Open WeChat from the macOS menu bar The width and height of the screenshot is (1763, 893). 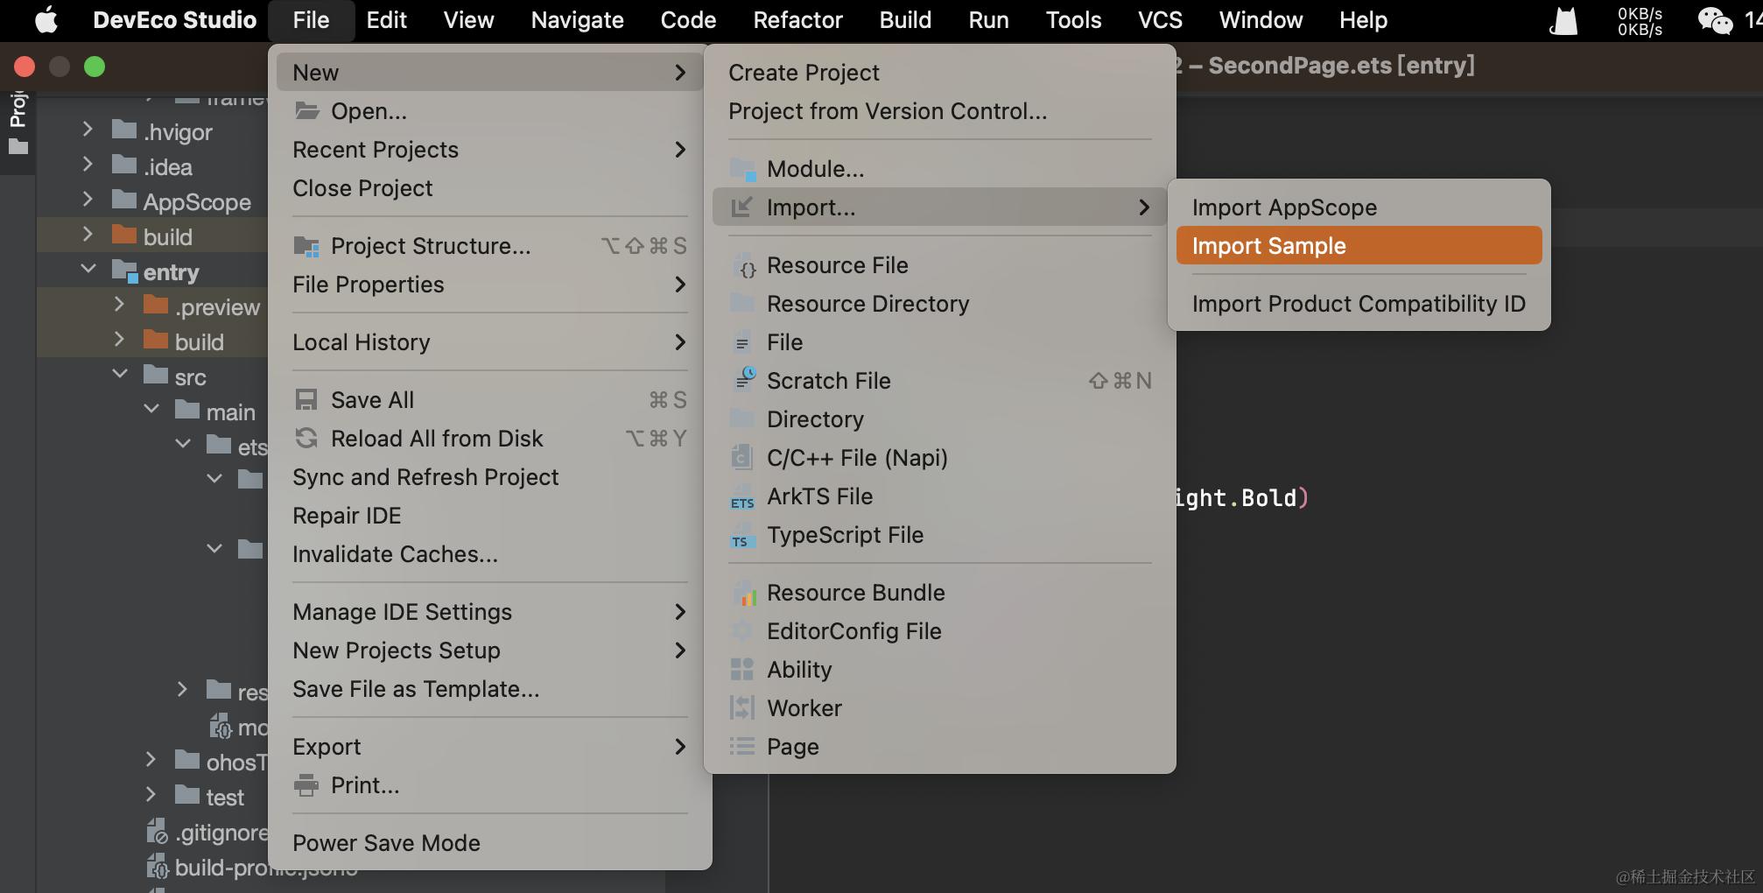pos(1714,20)
